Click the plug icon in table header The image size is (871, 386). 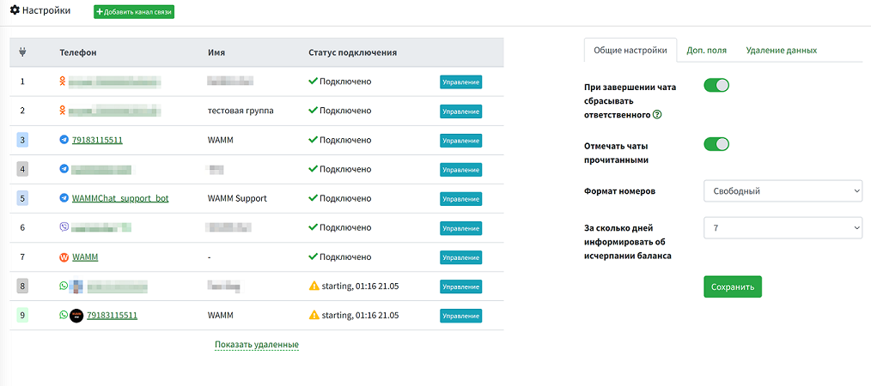coord(22,52)
